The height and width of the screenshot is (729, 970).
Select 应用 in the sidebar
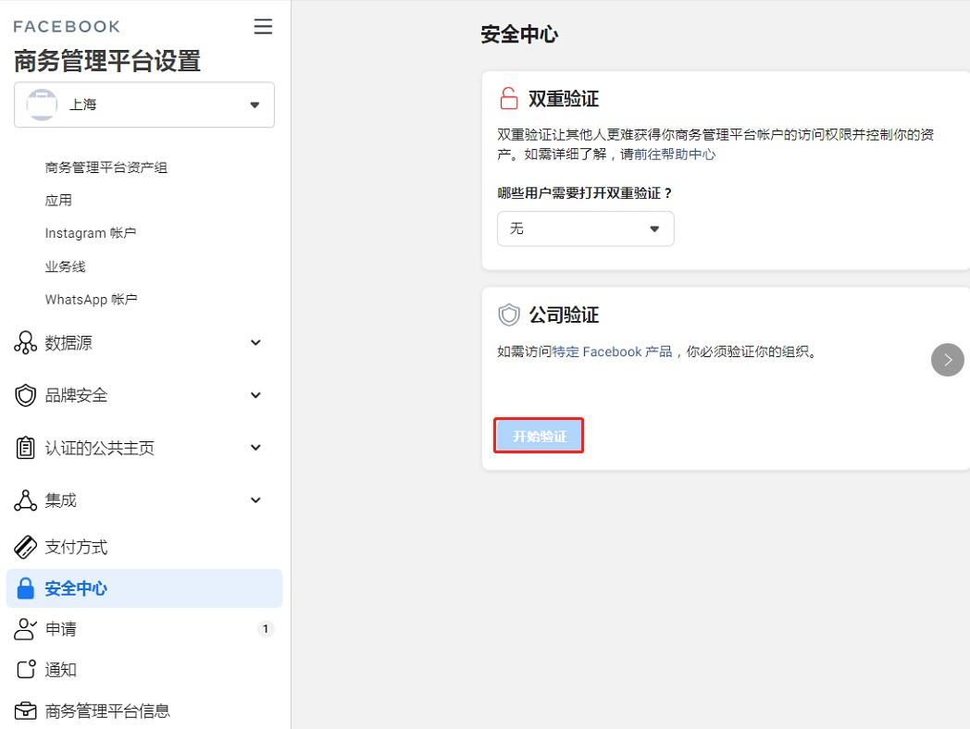coord(57,200)
